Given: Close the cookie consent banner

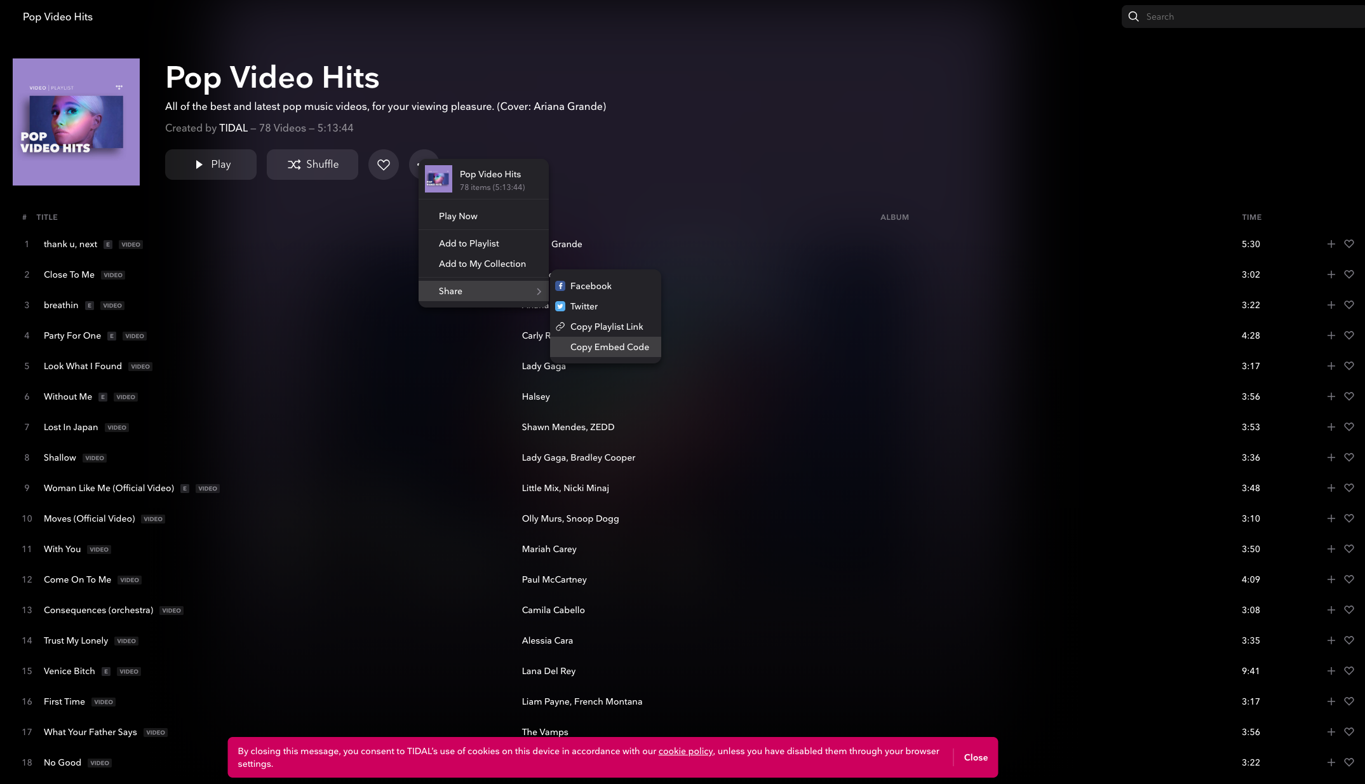Looking at the screenshot, I should (976, 757).
